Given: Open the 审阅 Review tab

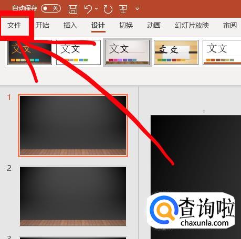Looking at the screenshot, I should (x=230, y=25).
